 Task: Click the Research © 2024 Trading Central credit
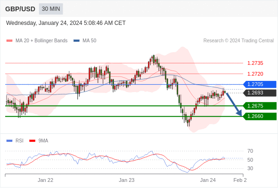(238, 41)
